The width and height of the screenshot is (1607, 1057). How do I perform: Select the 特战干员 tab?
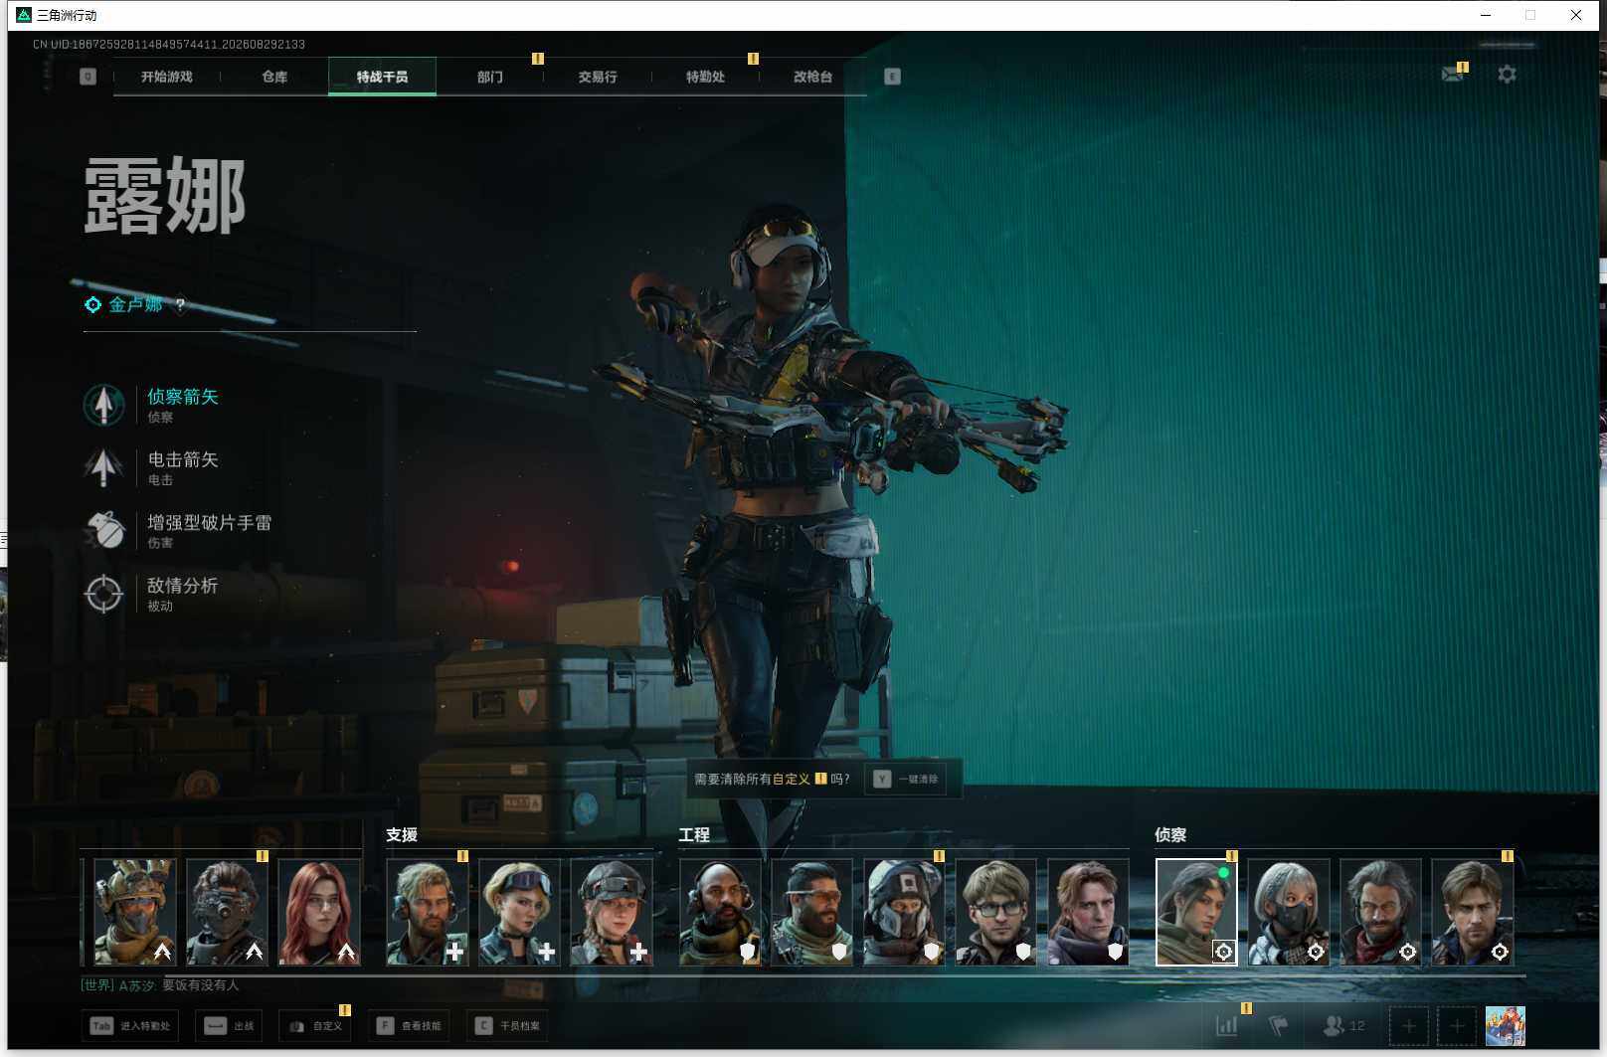(x=382, y=77)
